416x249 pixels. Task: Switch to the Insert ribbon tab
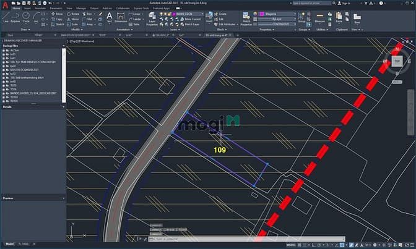pyautogui.click(x=27, y=8)
